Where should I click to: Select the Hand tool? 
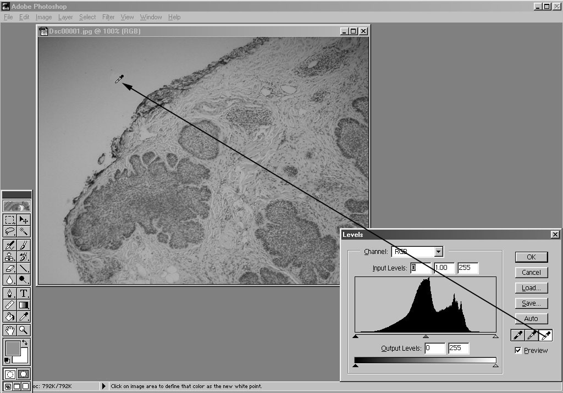(x=10, y=330)
